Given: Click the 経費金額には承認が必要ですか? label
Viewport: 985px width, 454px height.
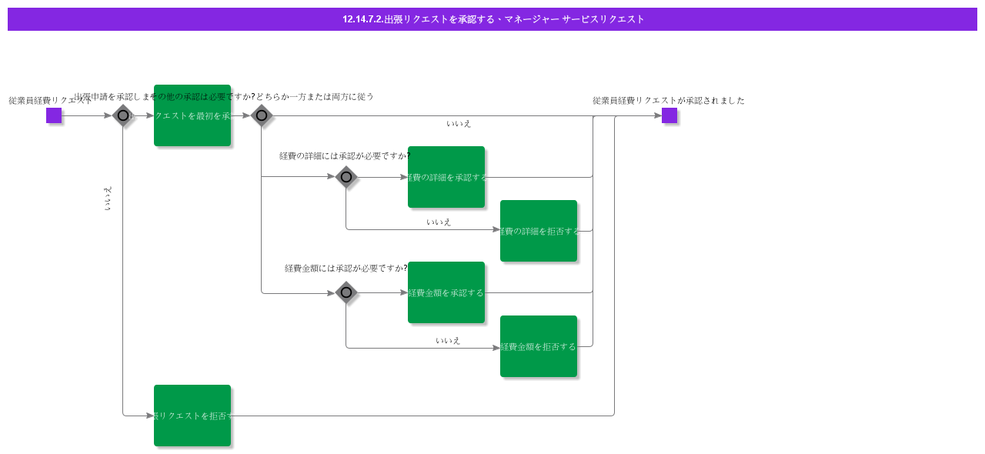Looking at the screenshot, I should coord(346,268).
